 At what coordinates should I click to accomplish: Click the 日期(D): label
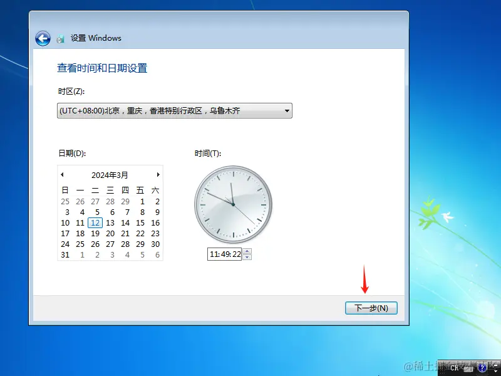coord(72,154)
